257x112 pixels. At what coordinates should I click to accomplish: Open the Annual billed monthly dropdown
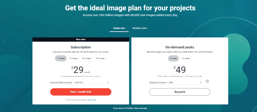pyautogui.click(x=80, y=82)
